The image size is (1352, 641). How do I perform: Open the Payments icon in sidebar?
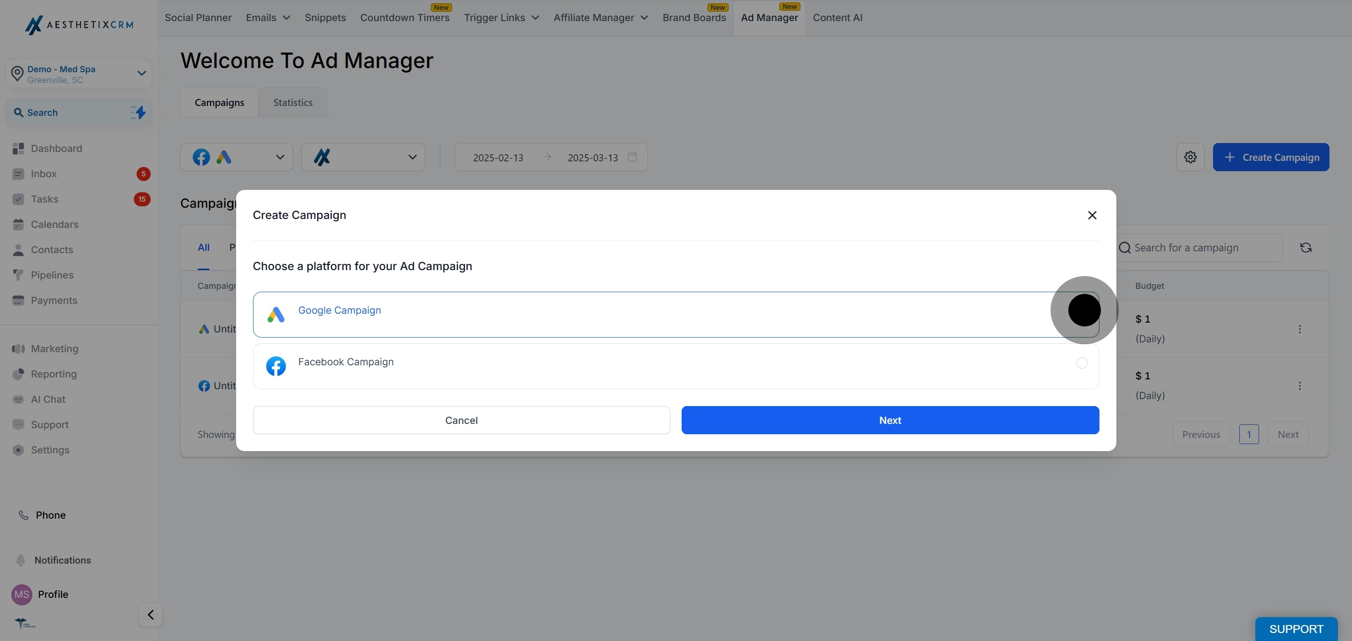pos(18,300)
